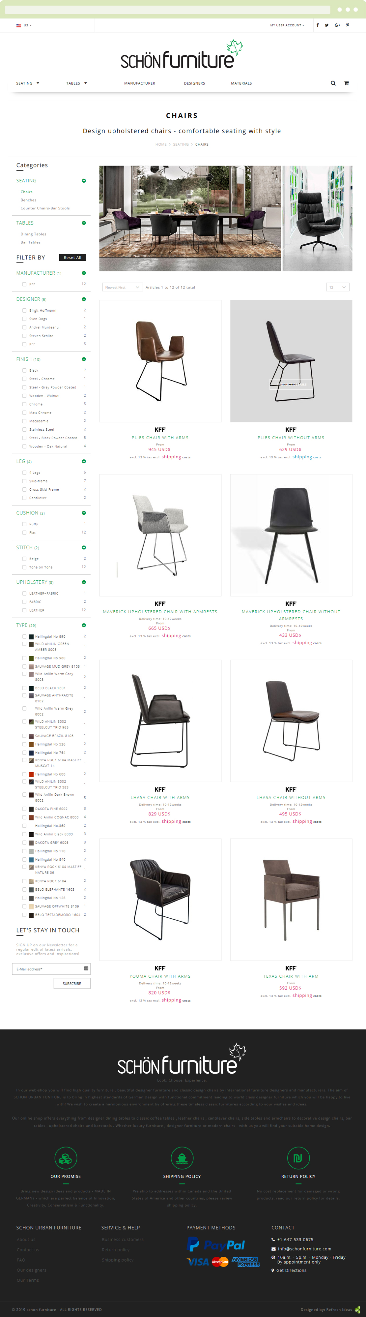Enable the Skid-frame leg filter
This screenshot has width=366, height=1317.
[x=24, y=481]
